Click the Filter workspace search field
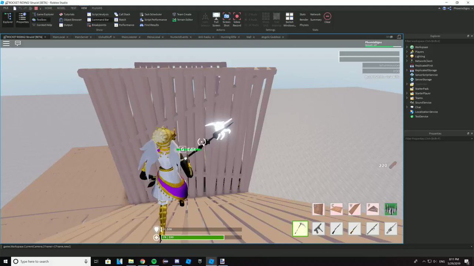 click(439, 41)
